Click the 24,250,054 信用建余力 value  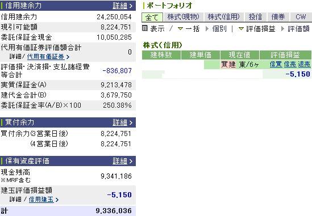[x=114, y=17]
